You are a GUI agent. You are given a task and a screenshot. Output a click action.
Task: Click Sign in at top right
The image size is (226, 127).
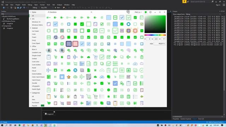click(x=218, y=5)
